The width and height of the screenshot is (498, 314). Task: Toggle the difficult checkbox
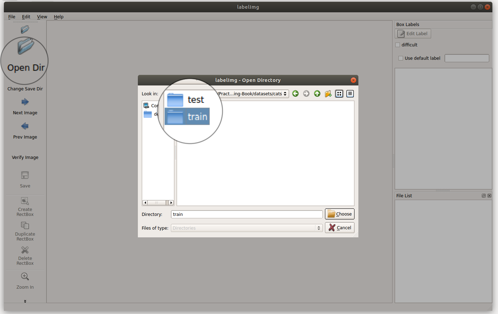pos(398,45)
